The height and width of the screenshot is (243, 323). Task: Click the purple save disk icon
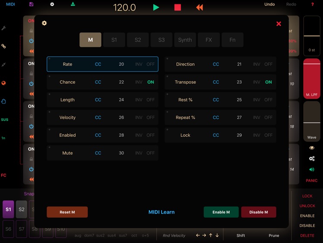click(31, 4)
